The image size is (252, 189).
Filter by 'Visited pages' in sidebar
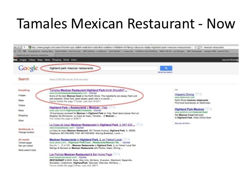25,143
